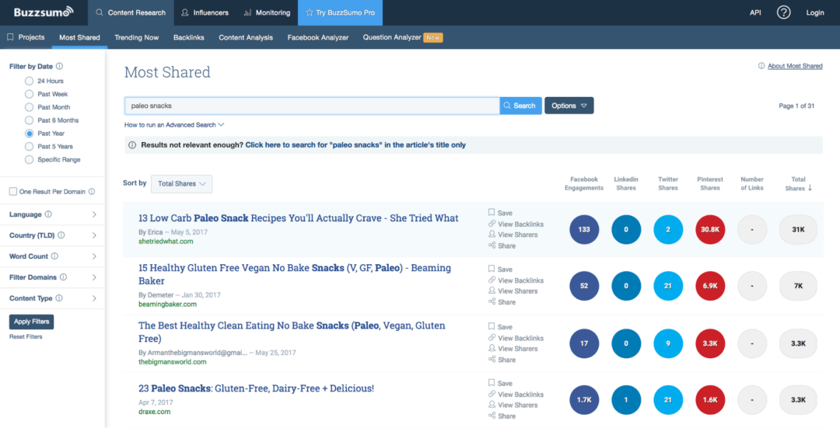Open the Sort by Total Shares dropdown
Viewport: 840px width, 428px height.
click(x=181, y=184)
